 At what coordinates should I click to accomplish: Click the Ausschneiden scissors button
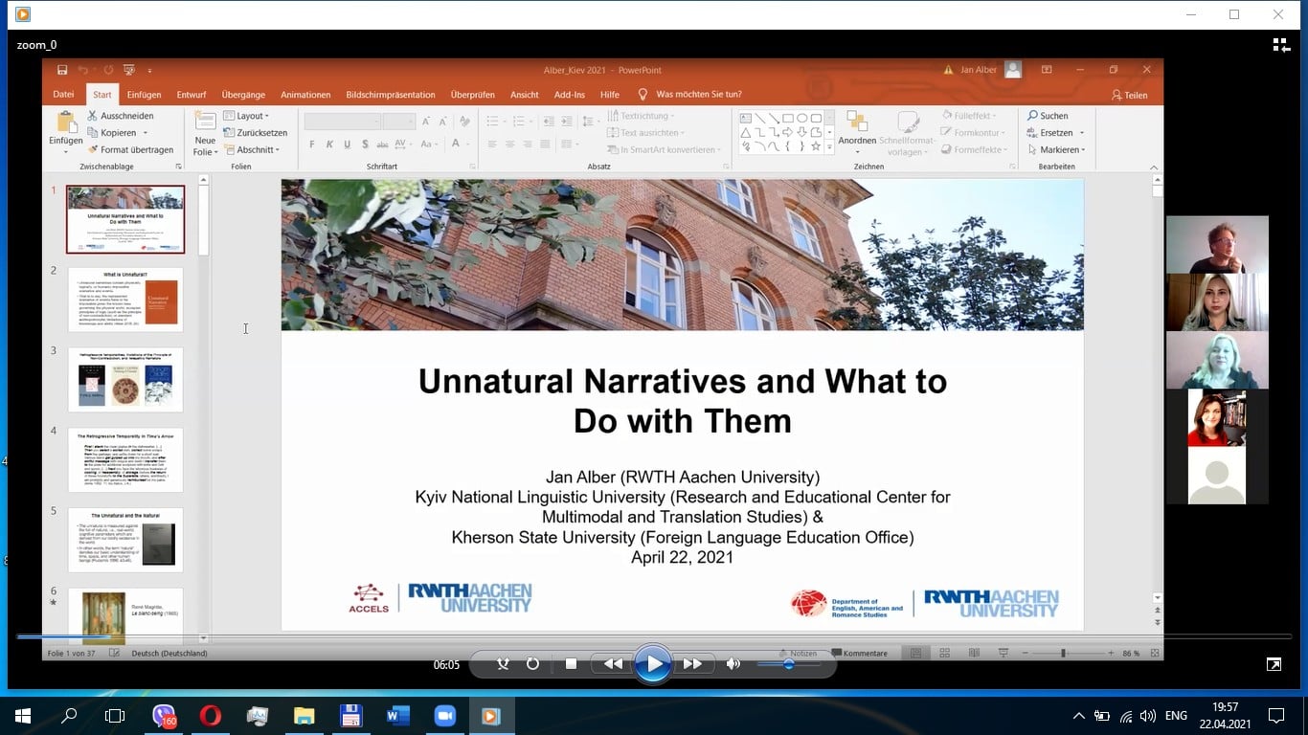121,116
